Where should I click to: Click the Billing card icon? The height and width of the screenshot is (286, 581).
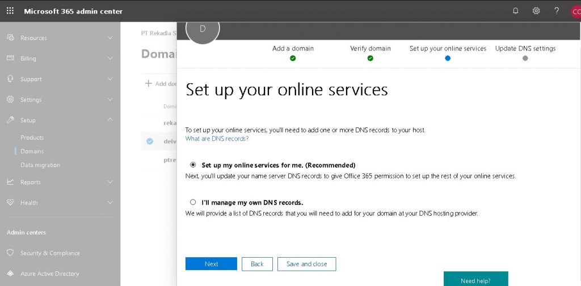10,58
